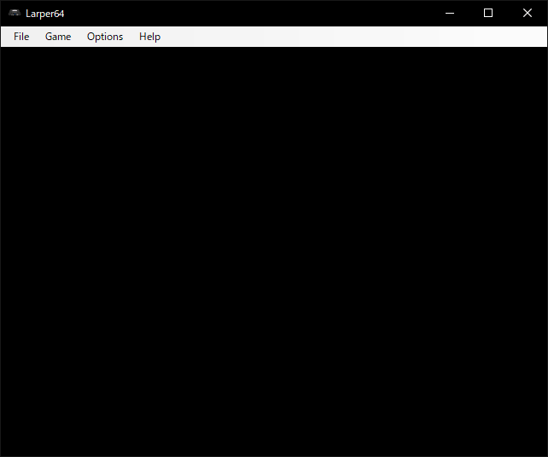Click the Larper64 controller icon in title bar

(15, 13)
